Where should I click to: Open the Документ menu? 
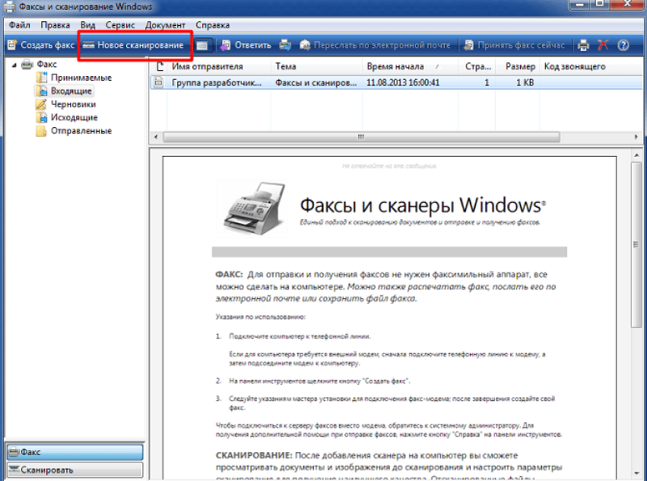[165, 25]
